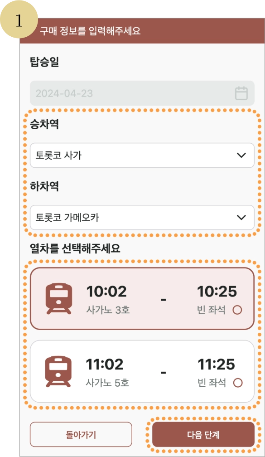The image size is (265, 457).
Task: Click the 2024-04-23 date input field
Action: [x=142, y=93]
